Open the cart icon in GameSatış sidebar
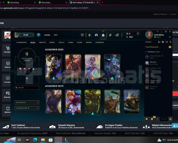 8,48
